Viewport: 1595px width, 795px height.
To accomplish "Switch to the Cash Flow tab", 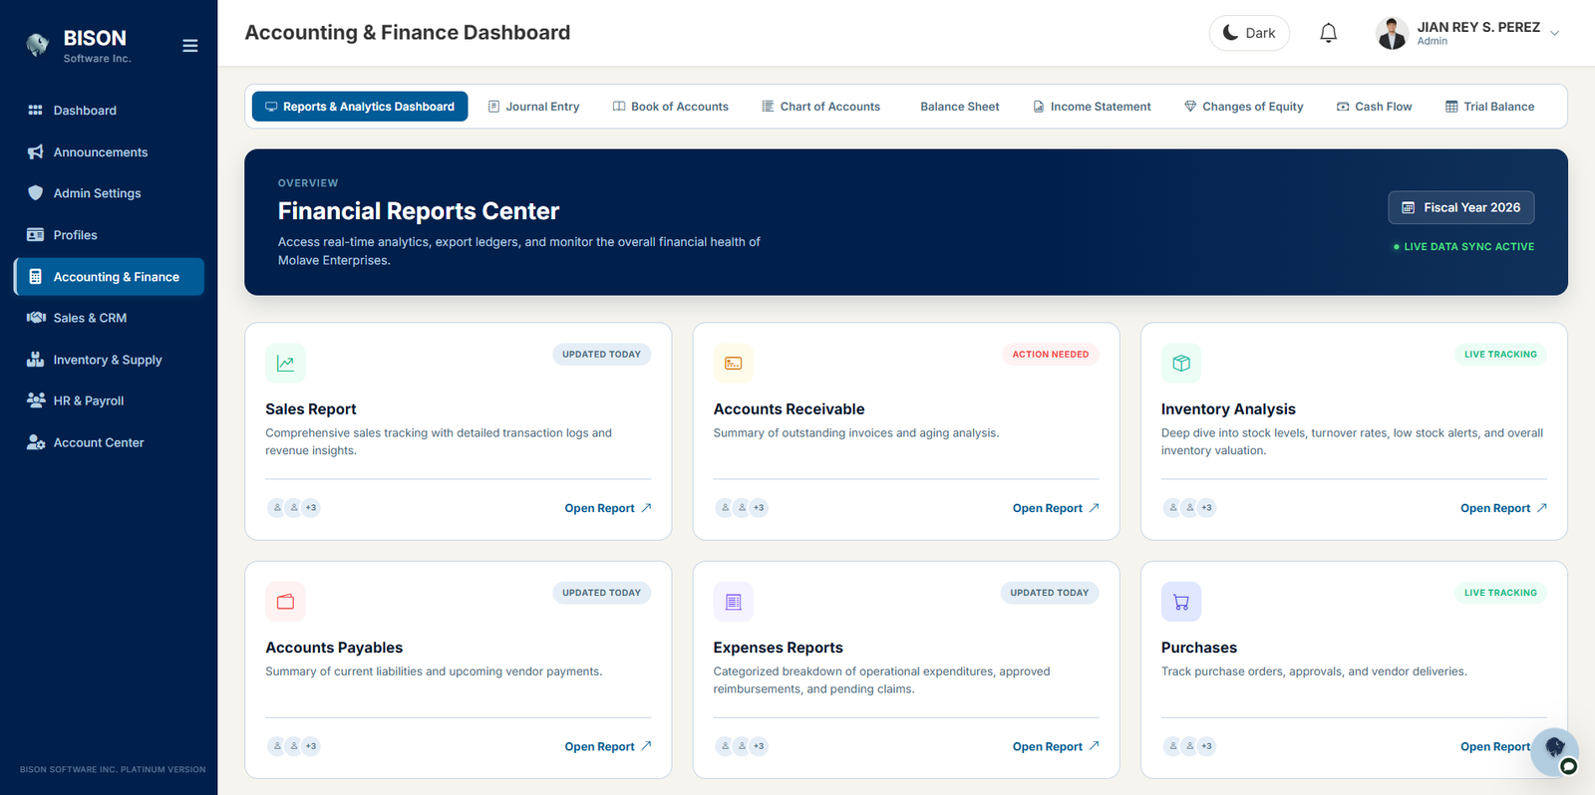I will coord(1375,107).
